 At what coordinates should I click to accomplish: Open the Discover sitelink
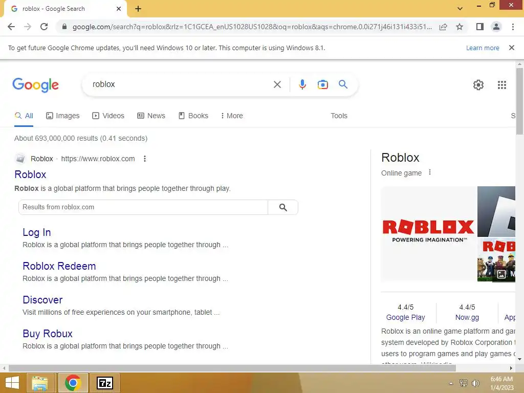tap(42, 300)
